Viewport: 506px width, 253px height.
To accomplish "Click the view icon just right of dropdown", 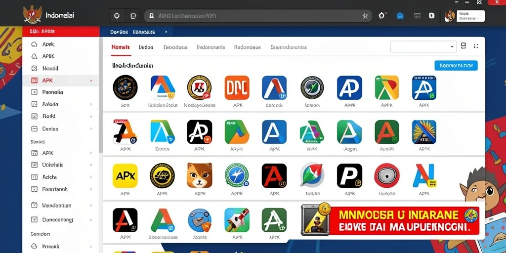I will click(464, 46).
